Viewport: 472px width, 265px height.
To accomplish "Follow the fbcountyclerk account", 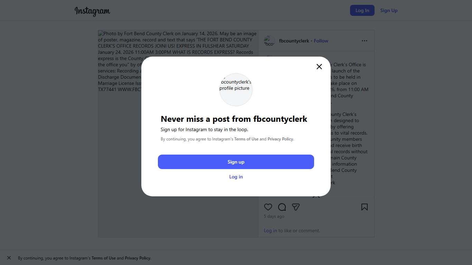I will point(321,41).
